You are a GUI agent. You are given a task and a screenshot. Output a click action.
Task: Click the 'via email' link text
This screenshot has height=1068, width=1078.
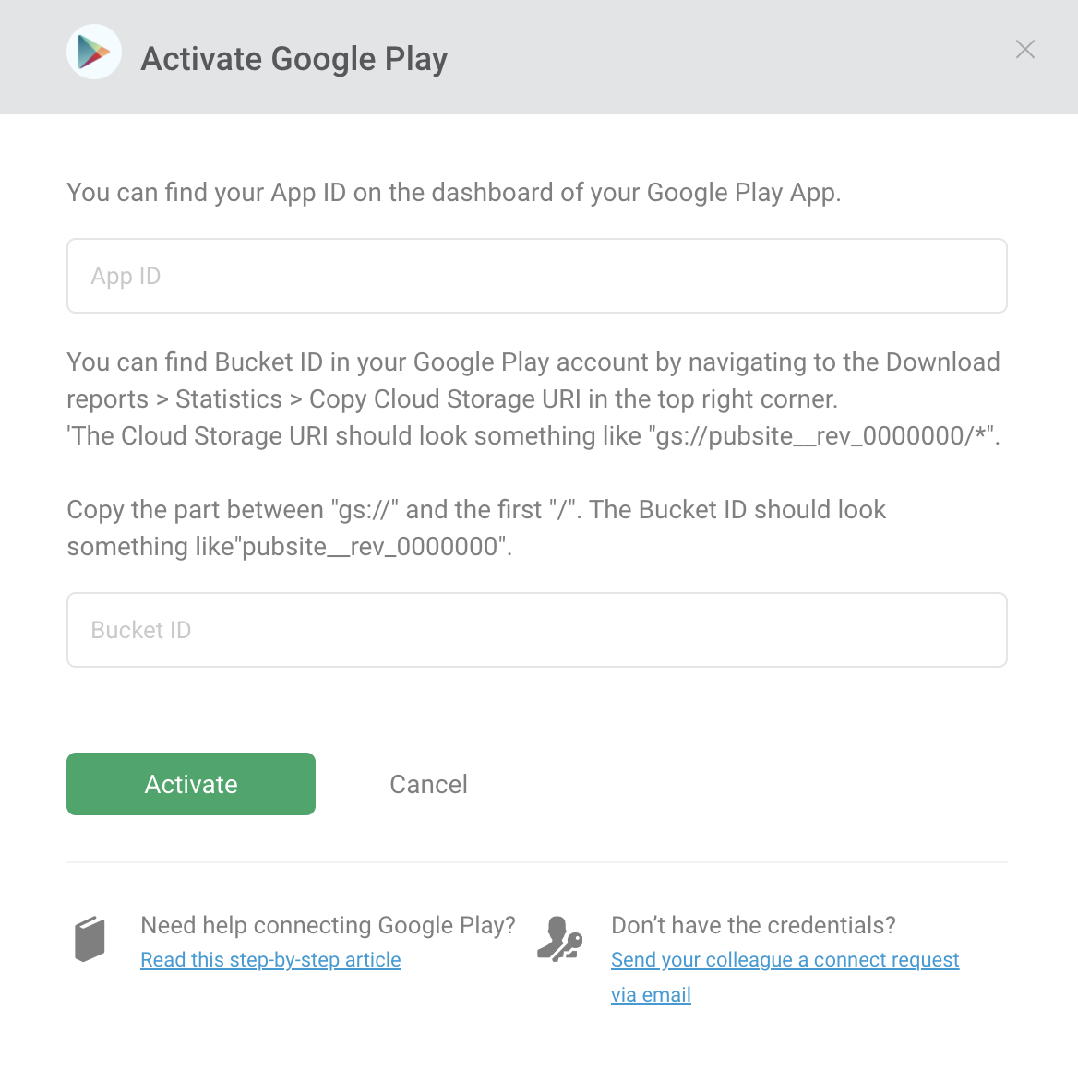tap(651, 994)
